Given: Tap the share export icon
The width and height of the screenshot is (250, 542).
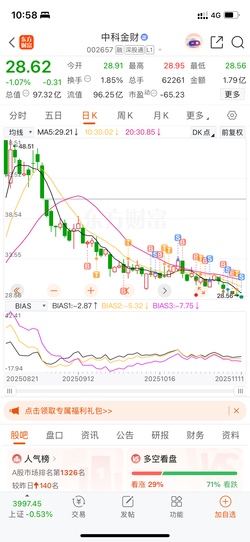Looking at the screenshot, I should [x=217, y=42].
